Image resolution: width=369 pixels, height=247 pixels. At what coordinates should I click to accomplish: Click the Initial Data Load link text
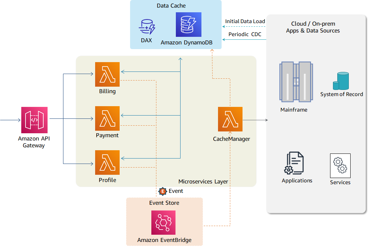coord(245,21)
